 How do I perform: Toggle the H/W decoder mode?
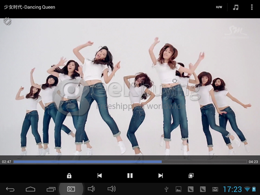pos(219,7)
